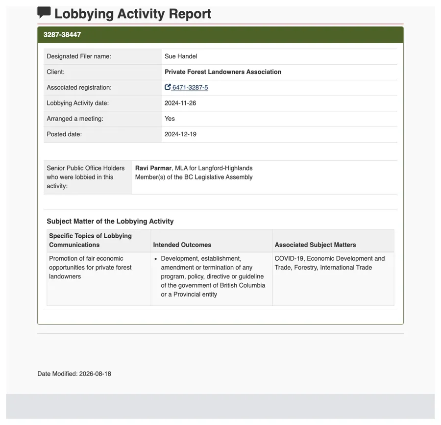The width and height of the screenshot is (441, 425).
Task: Select the filer name Sue Handel
Action: click(181, 56)
